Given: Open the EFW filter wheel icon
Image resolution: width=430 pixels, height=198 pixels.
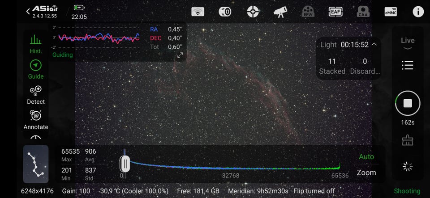Looking at the screenshot, I should click(x=308, y=12).
